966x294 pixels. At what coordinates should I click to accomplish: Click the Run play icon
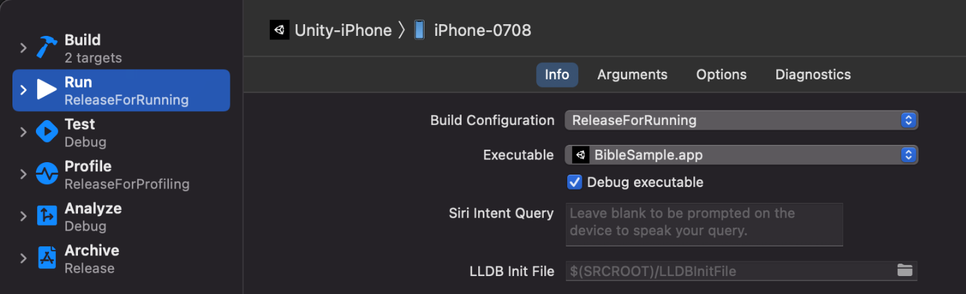47,90
